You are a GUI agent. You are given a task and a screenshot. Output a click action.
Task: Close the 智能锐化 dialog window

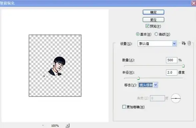pyautogui.click(x=194, y=3)
